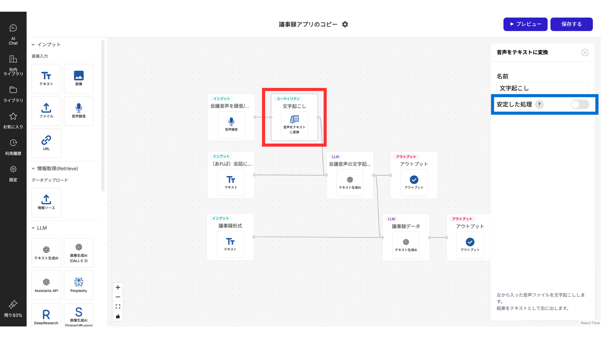Click the 画像生成AI (DALL-E 3) block
Image resolution: width=601 pixels, height=338 pixels.
click(79, 253)
